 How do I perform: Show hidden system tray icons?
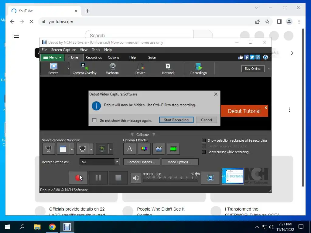pyautogui.click(x=257, y=227)
